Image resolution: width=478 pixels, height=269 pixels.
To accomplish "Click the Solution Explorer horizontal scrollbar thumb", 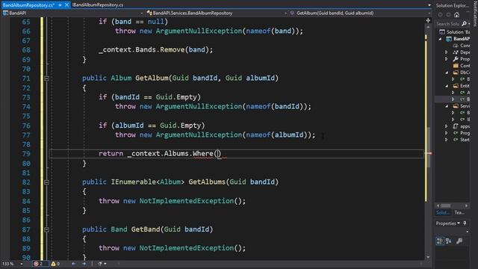I will point(446,206).
